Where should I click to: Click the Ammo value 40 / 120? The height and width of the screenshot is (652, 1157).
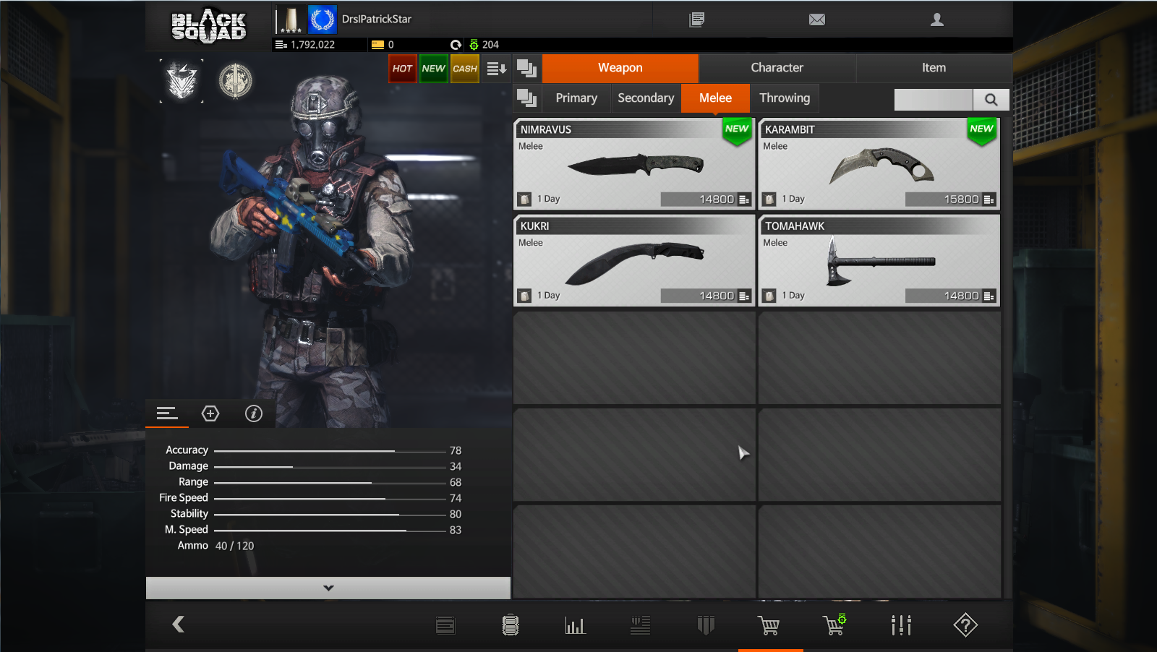(235, 546)
